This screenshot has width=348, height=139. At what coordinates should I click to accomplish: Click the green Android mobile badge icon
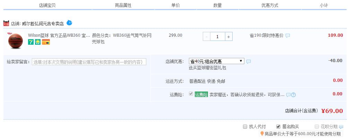click(x=38, y=42)
